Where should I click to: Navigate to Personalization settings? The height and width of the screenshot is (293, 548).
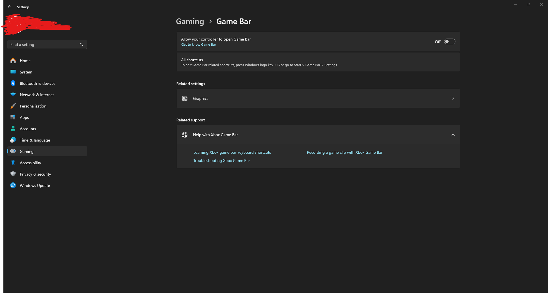(x=47, y=106)
